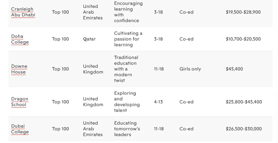Click 'Cultivating a passion for learning' text
This screenshot has width=278, height=143.
(128, 39)
